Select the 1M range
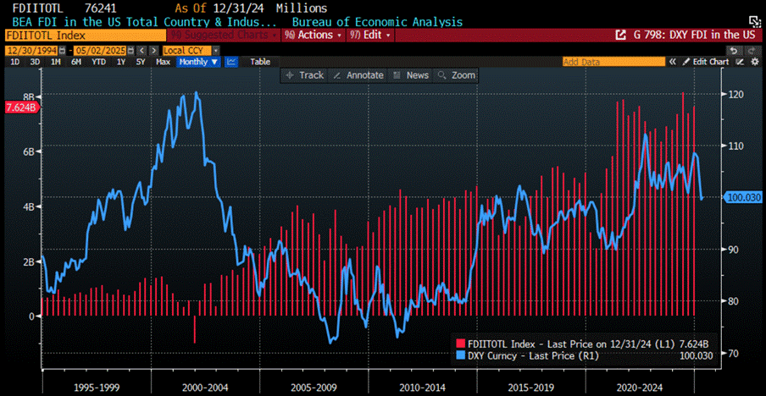766x396 pixels. point(55,62)
